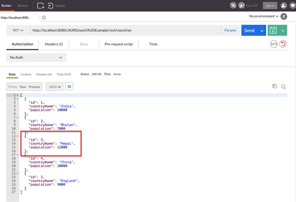Image resolution: width=296 pixels, height=202 pixels.
Task: Click the request URL input field
Action: [125, 30]
